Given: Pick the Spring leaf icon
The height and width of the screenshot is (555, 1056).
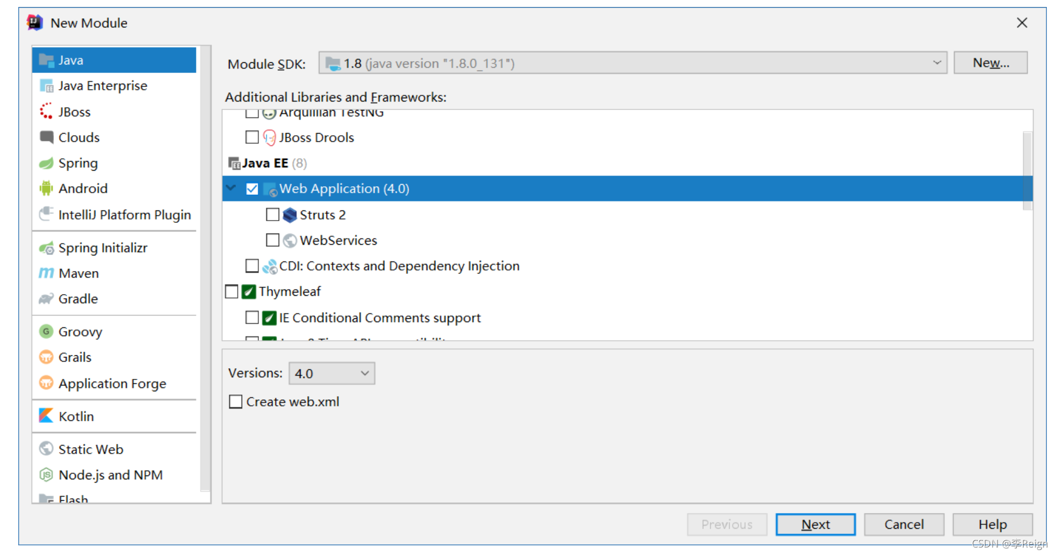Looking at the screenshot, I should 47,163.
